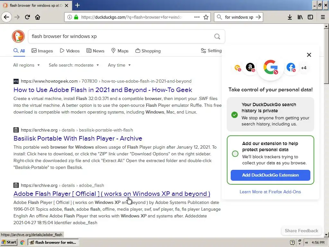Click the Share Feedback button

[301, 231]
